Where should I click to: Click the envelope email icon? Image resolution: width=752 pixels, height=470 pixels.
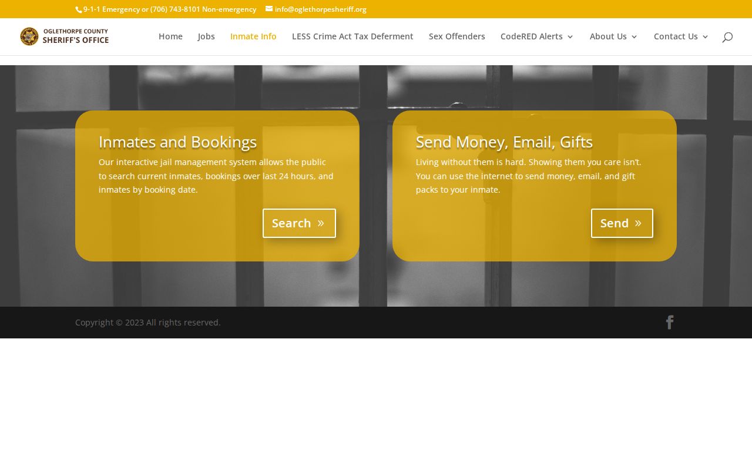pos(269,9)
